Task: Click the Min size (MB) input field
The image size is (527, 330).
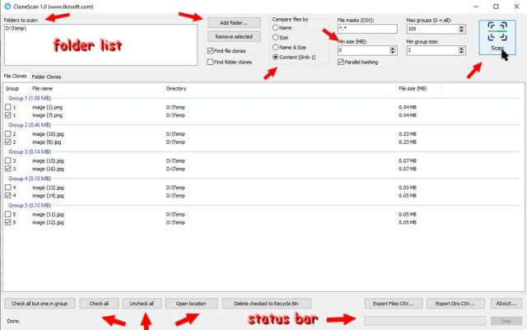Action: coord(363,50)
